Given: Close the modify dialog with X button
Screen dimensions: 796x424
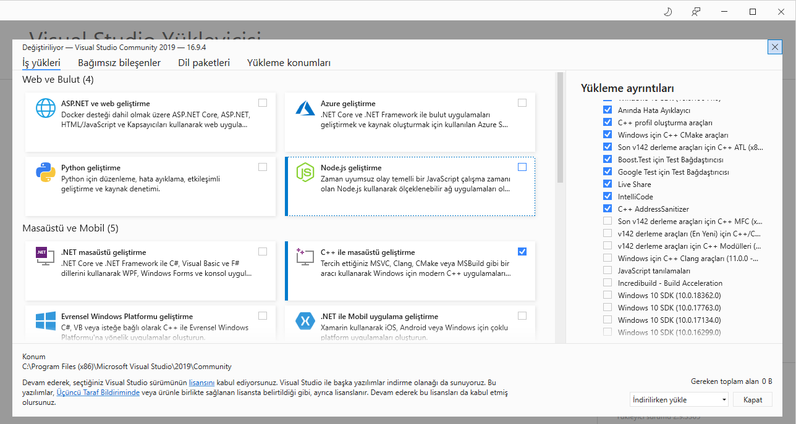Looking at the screenshot, I should pos(775,47).
